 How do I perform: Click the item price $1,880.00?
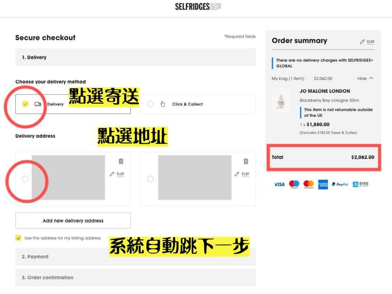(x=318, y=125)
